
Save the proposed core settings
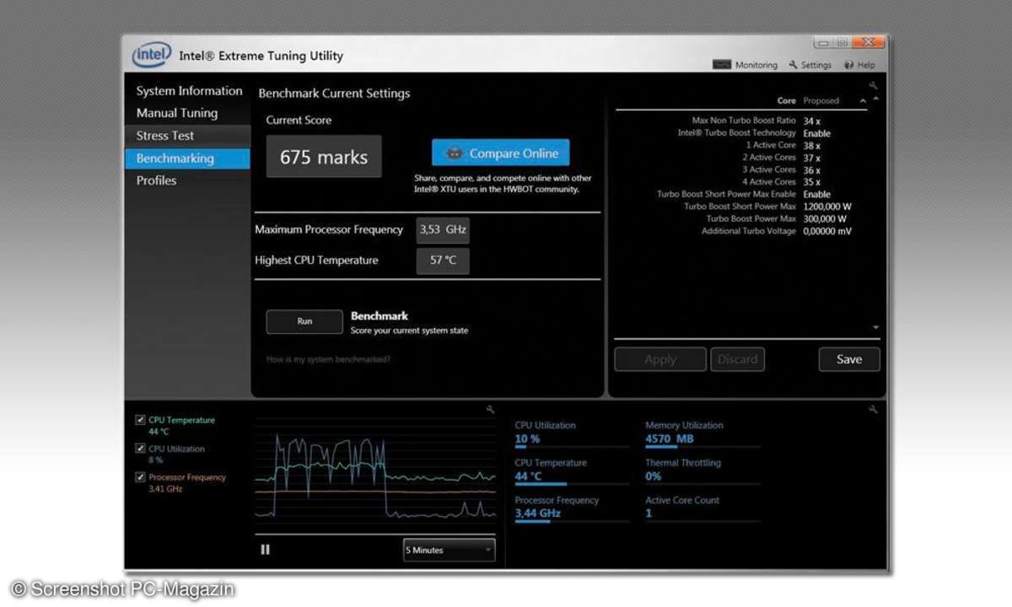849,359
